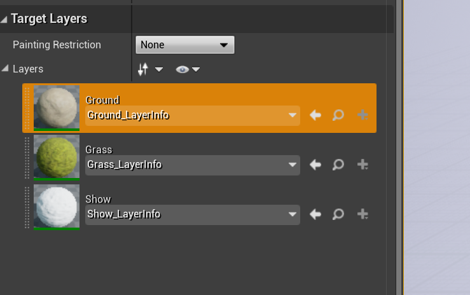470x295 pixels.
Task: Browse to Grass_LayerInfo with magnifier icon
Action: coord(338,165)
